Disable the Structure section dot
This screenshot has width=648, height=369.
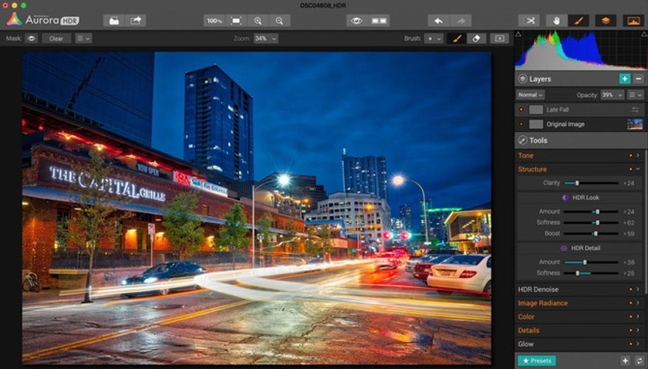(x=631, y=169)
